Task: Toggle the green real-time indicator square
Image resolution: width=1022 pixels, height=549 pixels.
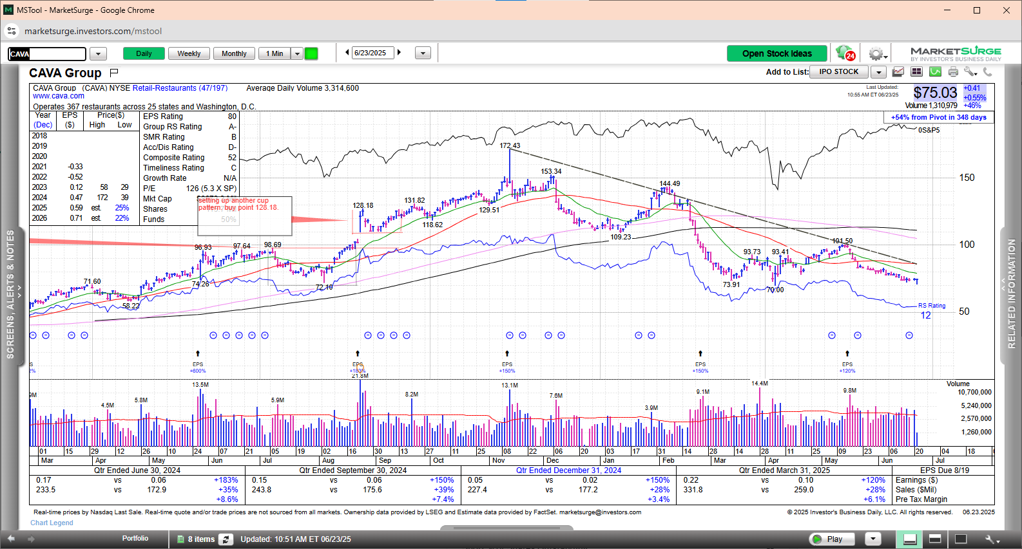Action: (x=311, y=53)
